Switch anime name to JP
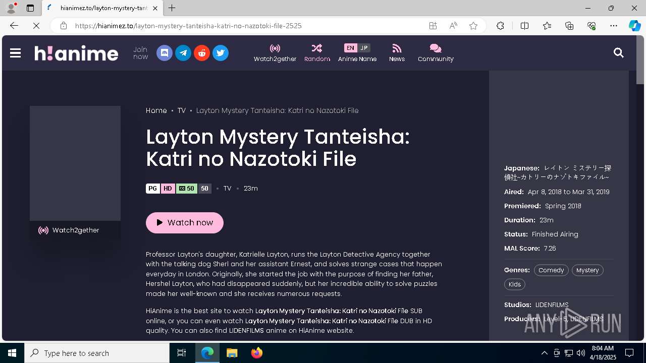The image size is (646, 363). pyautogui.click(x=364, y=48)
